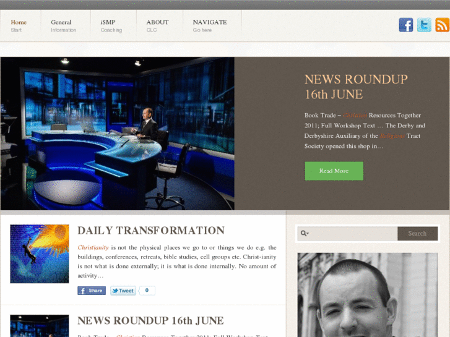
Task: Go to the Home Start menu item
Action: [x=19, y=26]
